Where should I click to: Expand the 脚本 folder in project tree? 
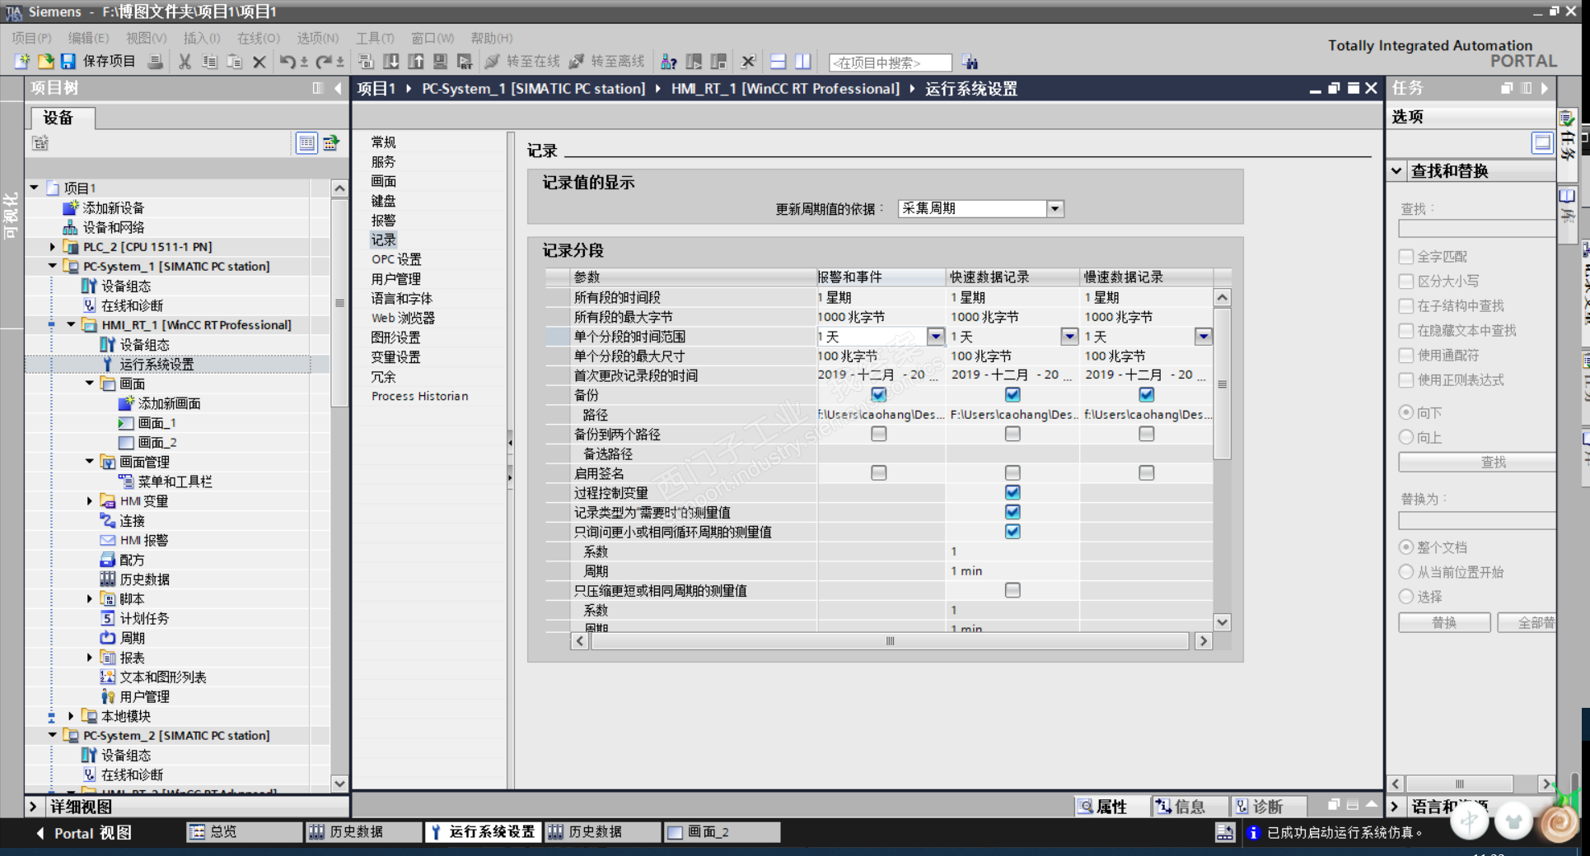point(90,599)
